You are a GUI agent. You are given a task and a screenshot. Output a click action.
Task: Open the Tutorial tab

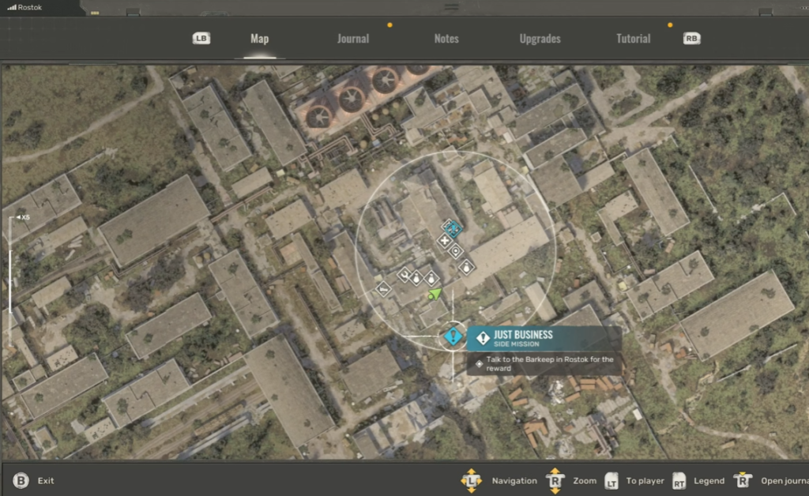(633, 39)
